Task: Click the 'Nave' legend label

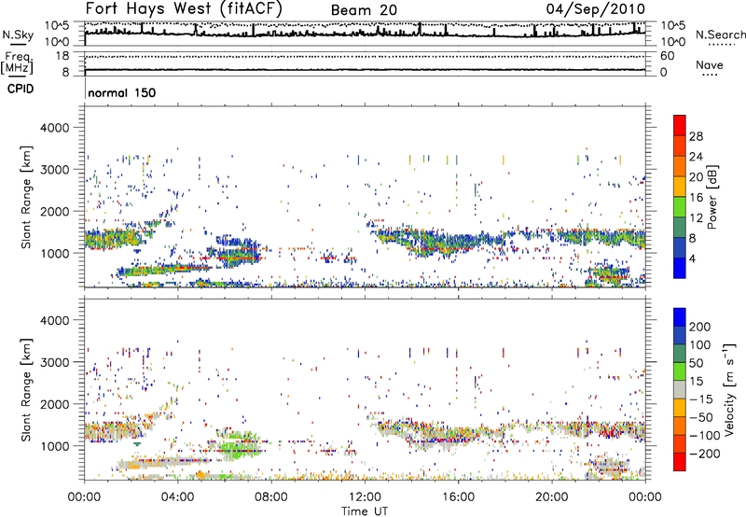Action: tap(710, 64)
